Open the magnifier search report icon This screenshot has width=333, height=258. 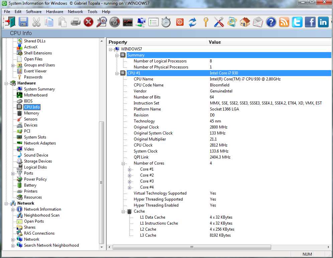[102, 22]
